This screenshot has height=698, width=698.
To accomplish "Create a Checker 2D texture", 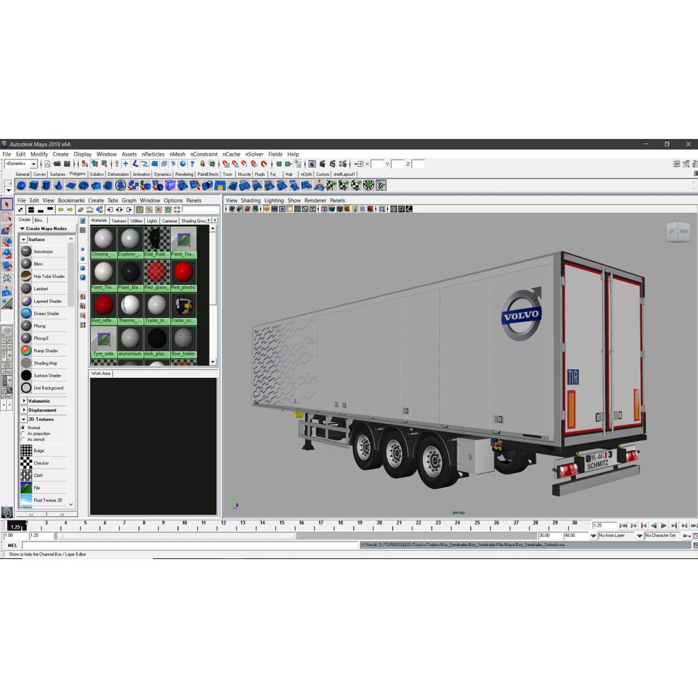I will (43, 463).
